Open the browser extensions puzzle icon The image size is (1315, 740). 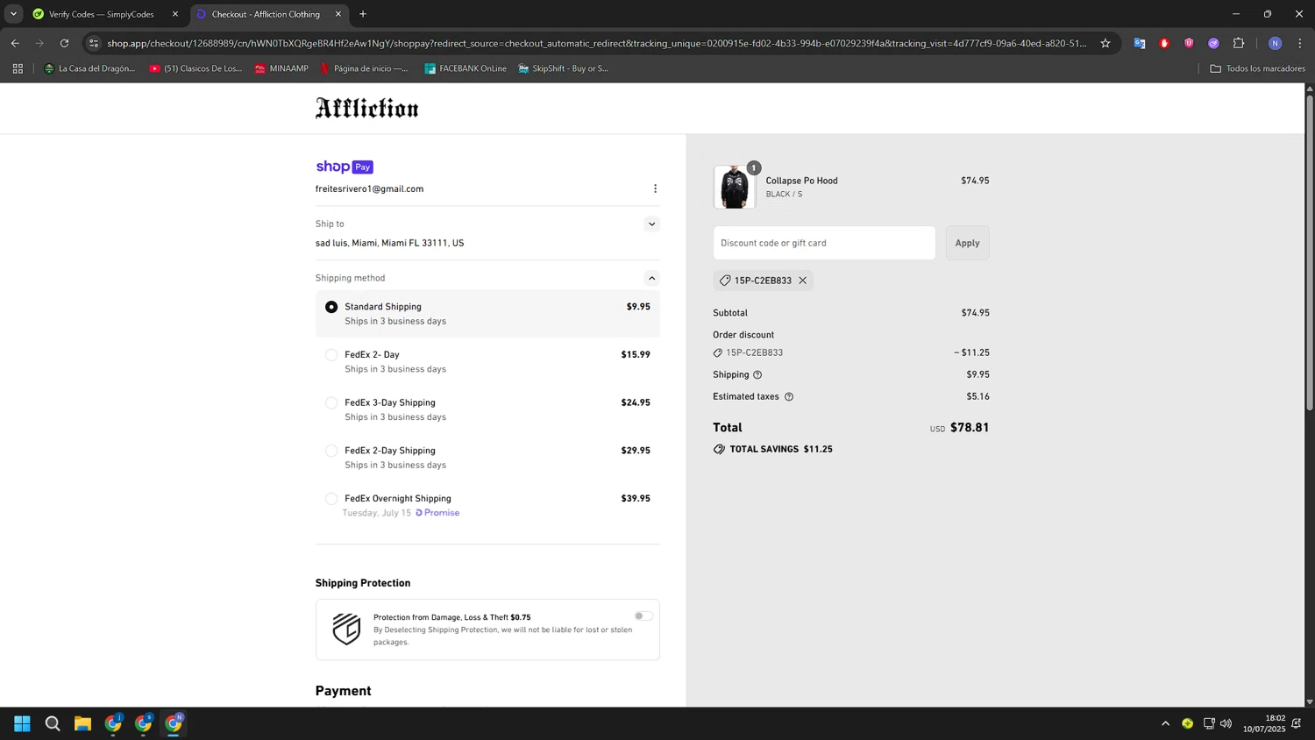tap(1239, 43)
